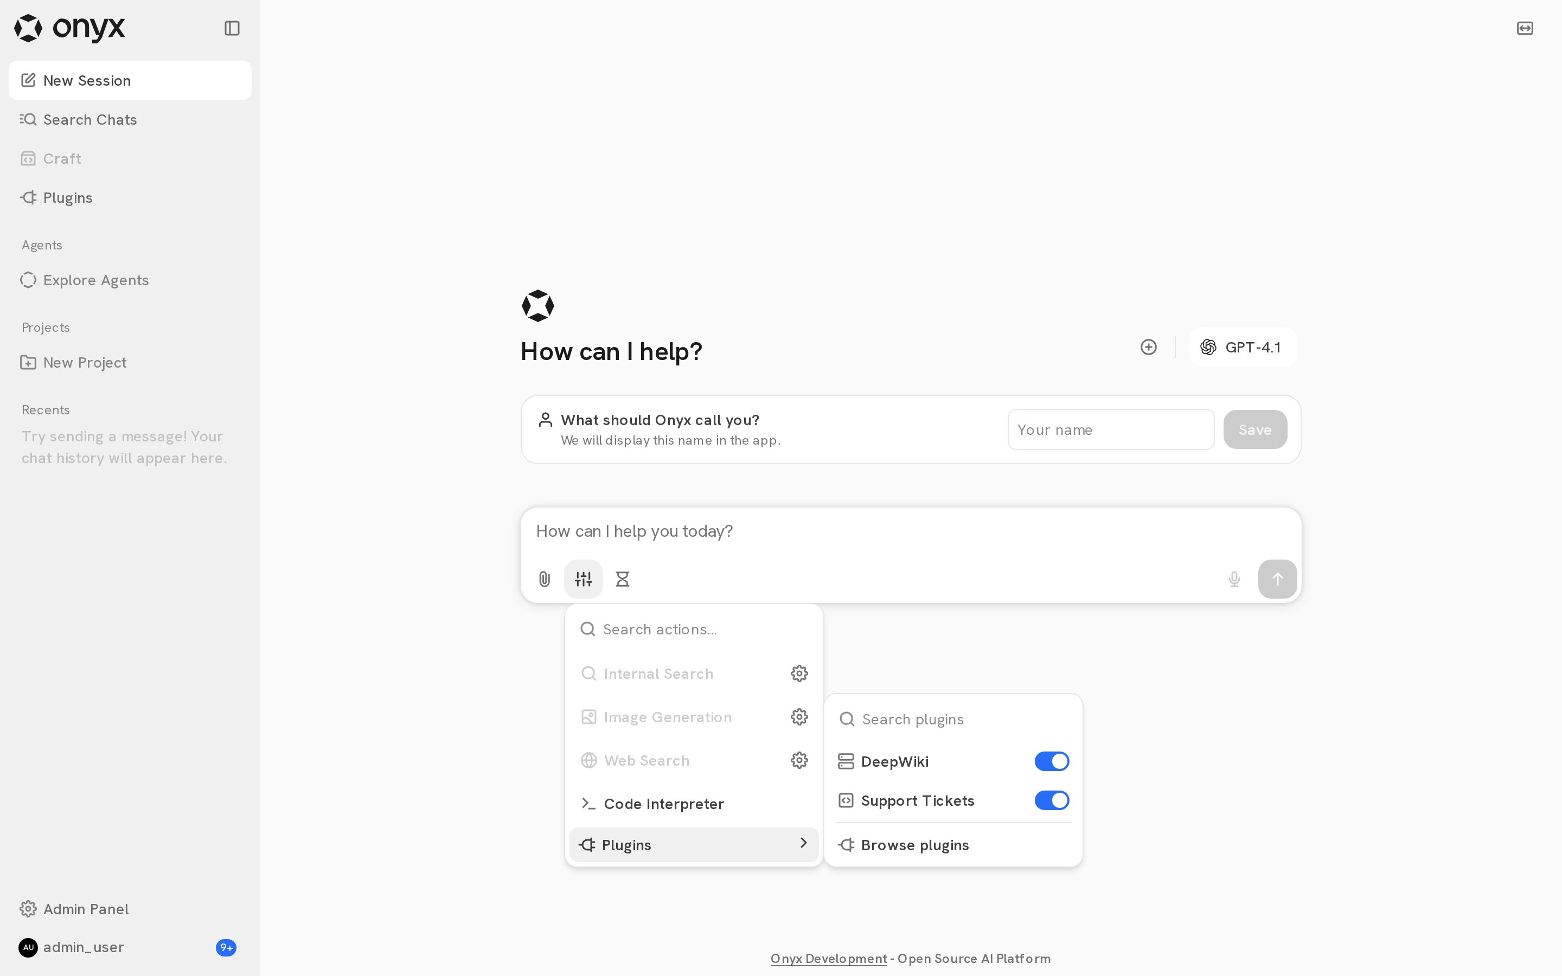Focus the Search actions field
This screenshot has width=1562, height=976.
tap(694, 630)
